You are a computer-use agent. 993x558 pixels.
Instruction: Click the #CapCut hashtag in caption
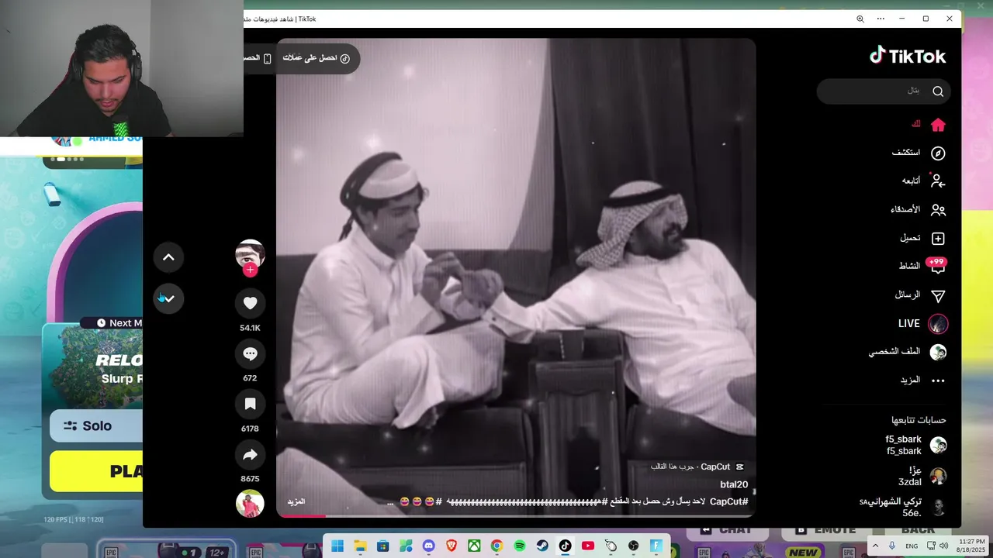729,501
